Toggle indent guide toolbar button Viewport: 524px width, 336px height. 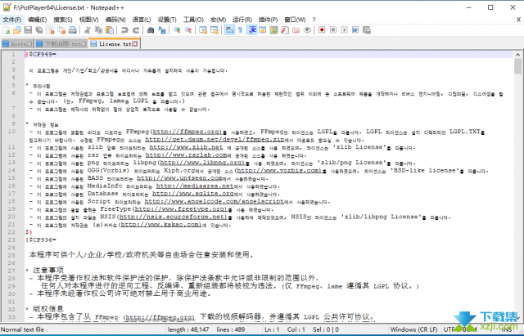(251, 30)
